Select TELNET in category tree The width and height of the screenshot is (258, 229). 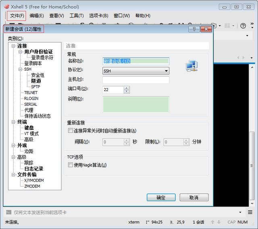pos(31,93)
